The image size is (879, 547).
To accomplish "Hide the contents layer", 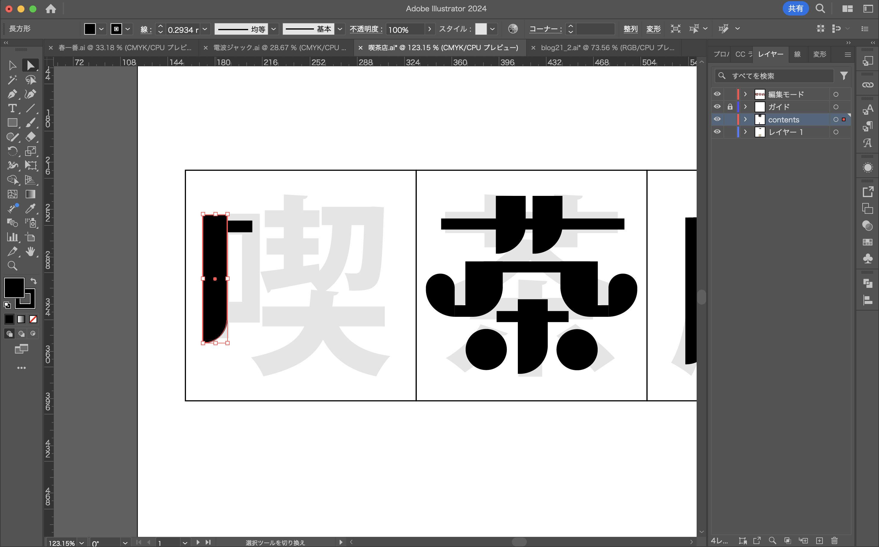I will [717, 119].
